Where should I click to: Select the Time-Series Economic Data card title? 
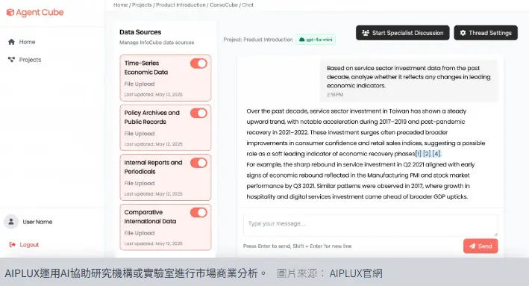[146, 67]
